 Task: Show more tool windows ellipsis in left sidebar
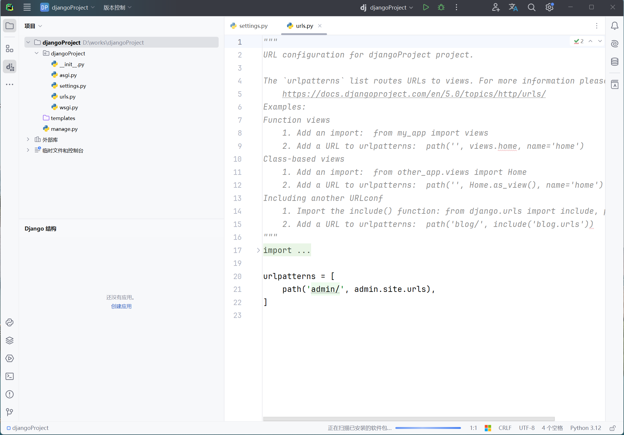pos(10,84)
